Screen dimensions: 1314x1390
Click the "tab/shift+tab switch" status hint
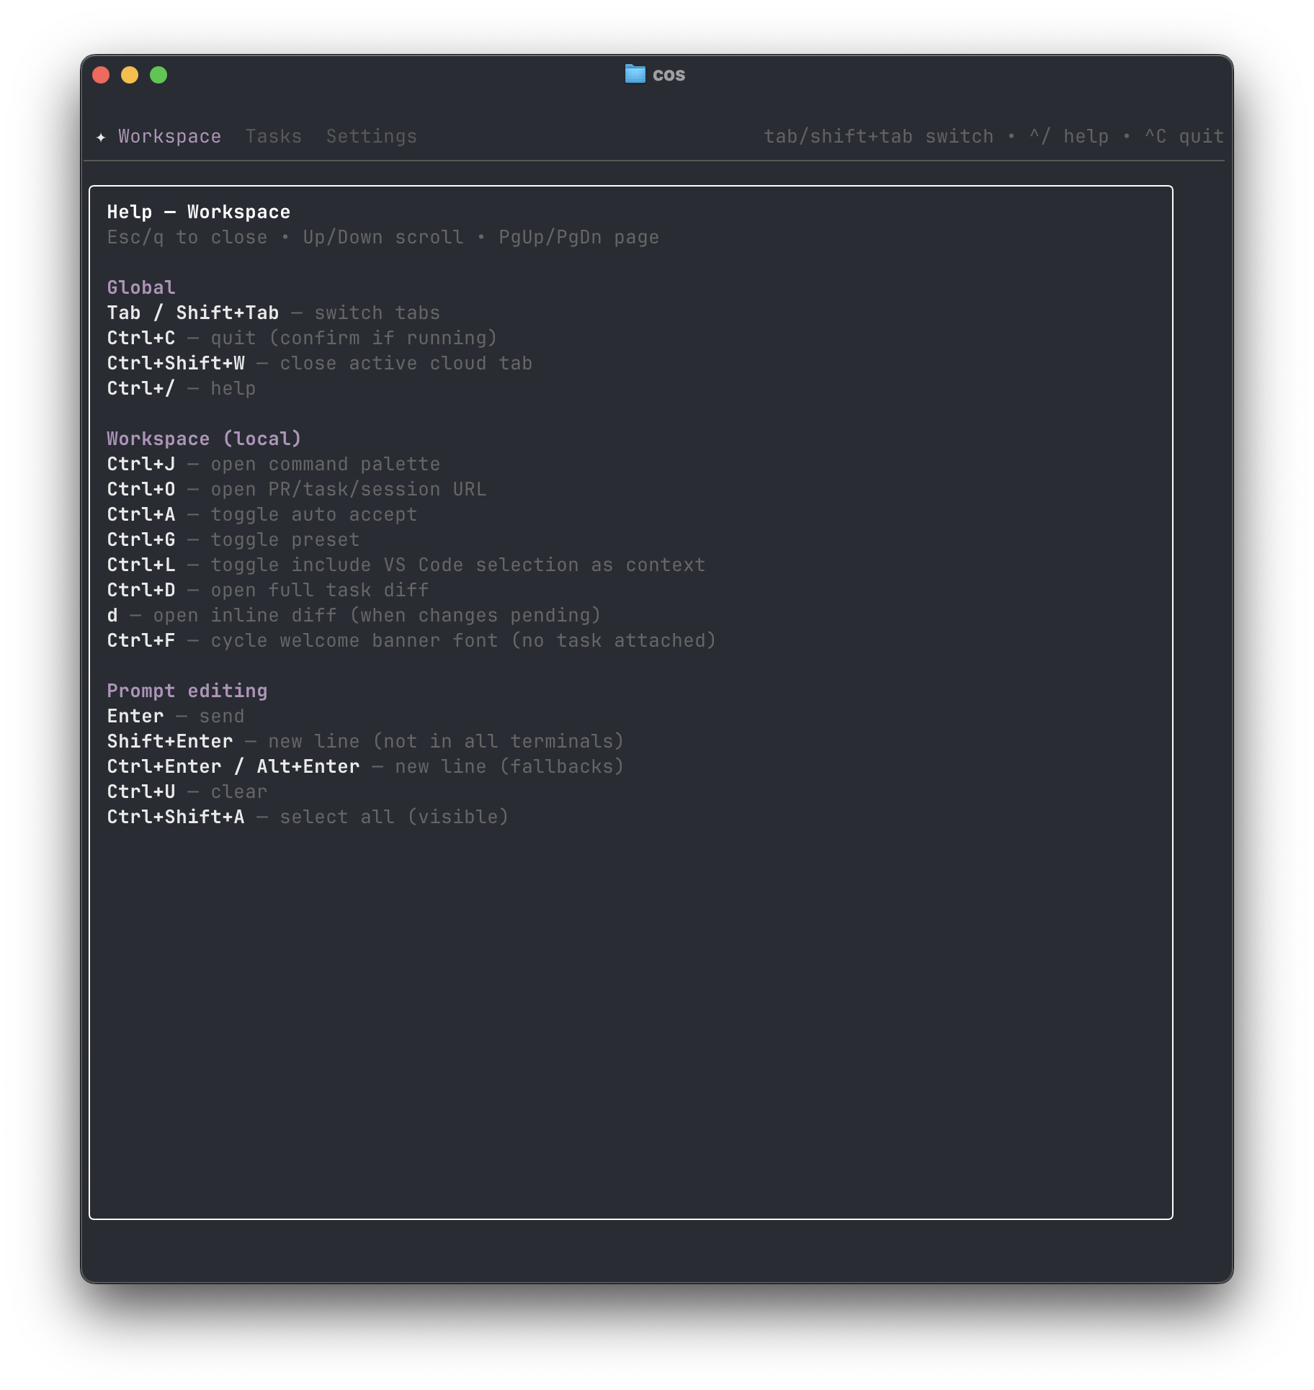877,136
